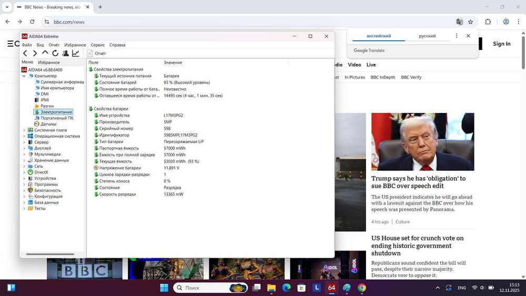Click Google Translate icon in address bar
The height and width of the screenshot is (296, 526).
[x=459, y=22]
